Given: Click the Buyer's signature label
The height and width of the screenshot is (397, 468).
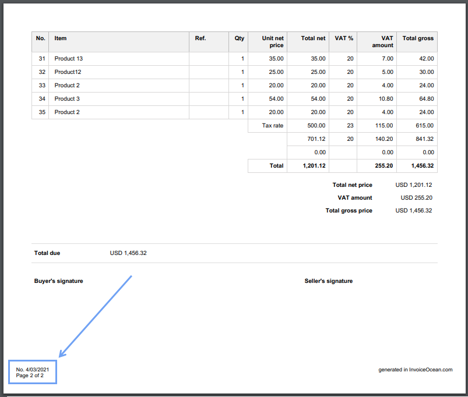Looking at the screenshot, I should [58, 281].
